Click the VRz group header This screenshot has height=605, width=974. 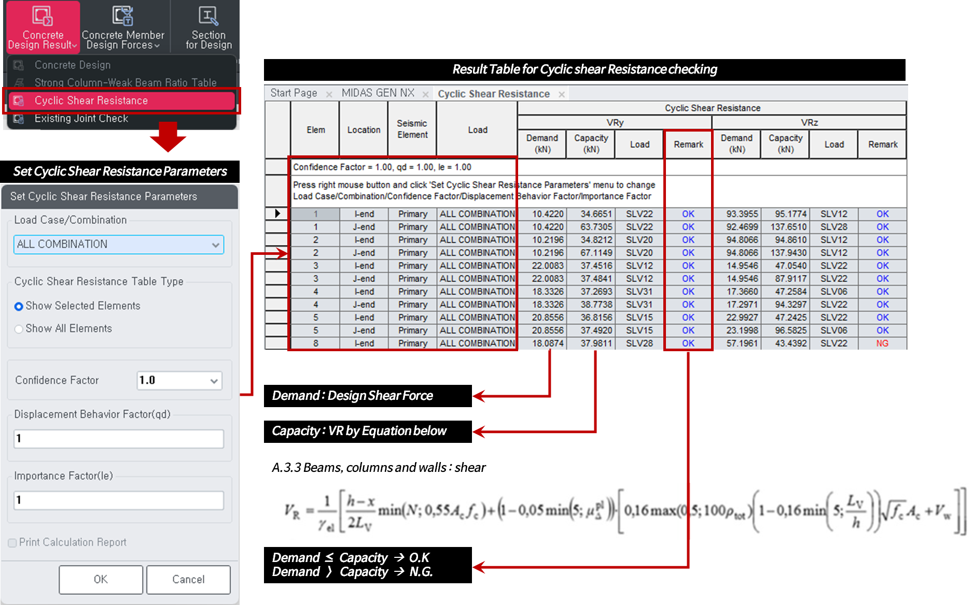[809, 123]
